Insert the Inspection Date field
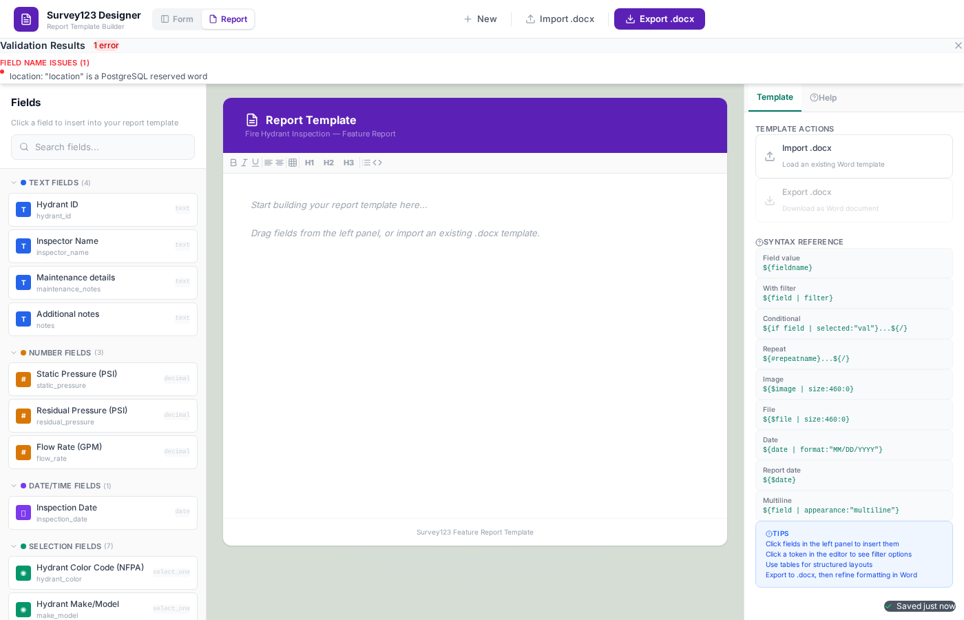The image size is (964, 620). 103,513
